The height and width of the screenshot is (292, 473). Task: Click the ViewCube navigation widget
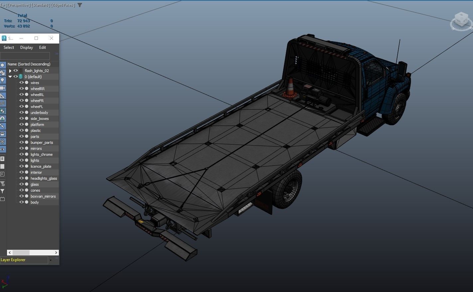[x=461, y=21]
